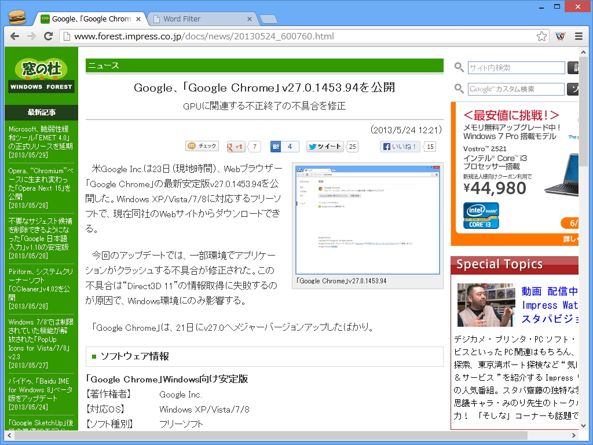Open the Google SketchUp article link
This screenshot has height=445, width=593.
pyautogui.click(x=41, y=424)
